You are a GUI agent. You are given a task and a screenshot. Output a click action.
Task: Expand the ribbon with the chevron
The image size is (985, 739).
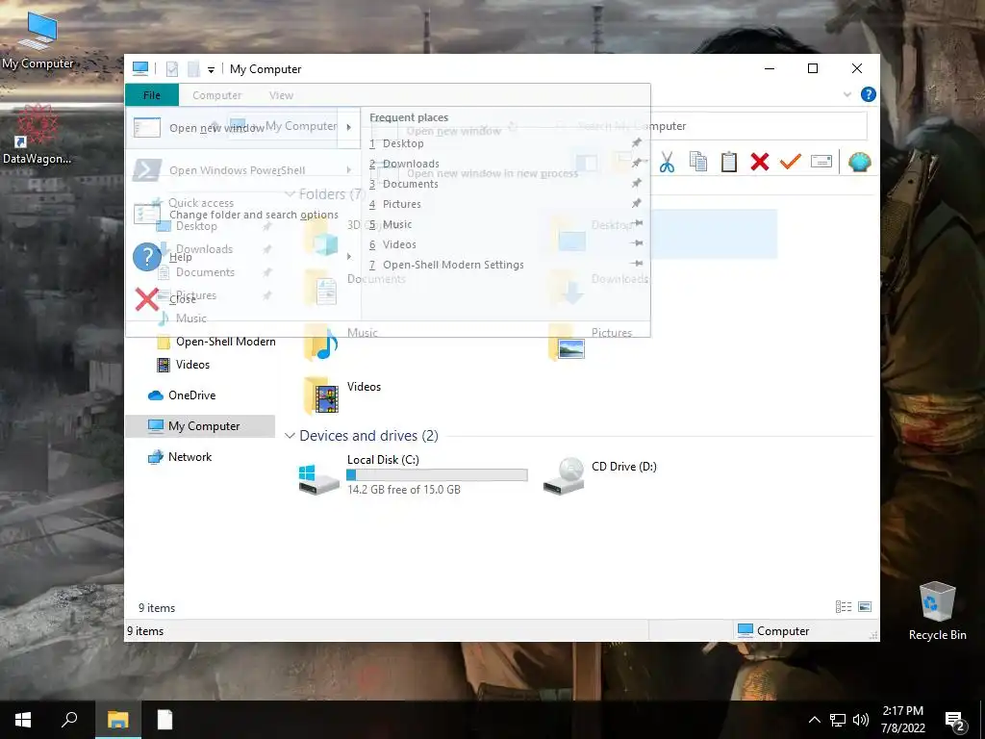pyautogui.click(x=847, y=95)
